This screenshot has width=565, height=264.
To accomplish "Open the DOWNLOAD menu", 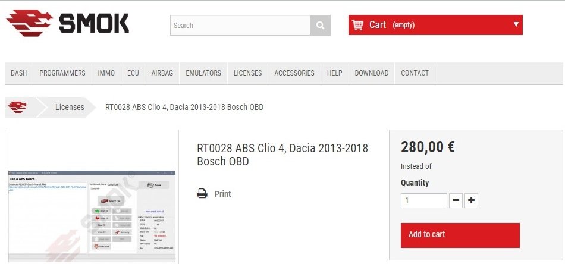I will click(372, 73).
